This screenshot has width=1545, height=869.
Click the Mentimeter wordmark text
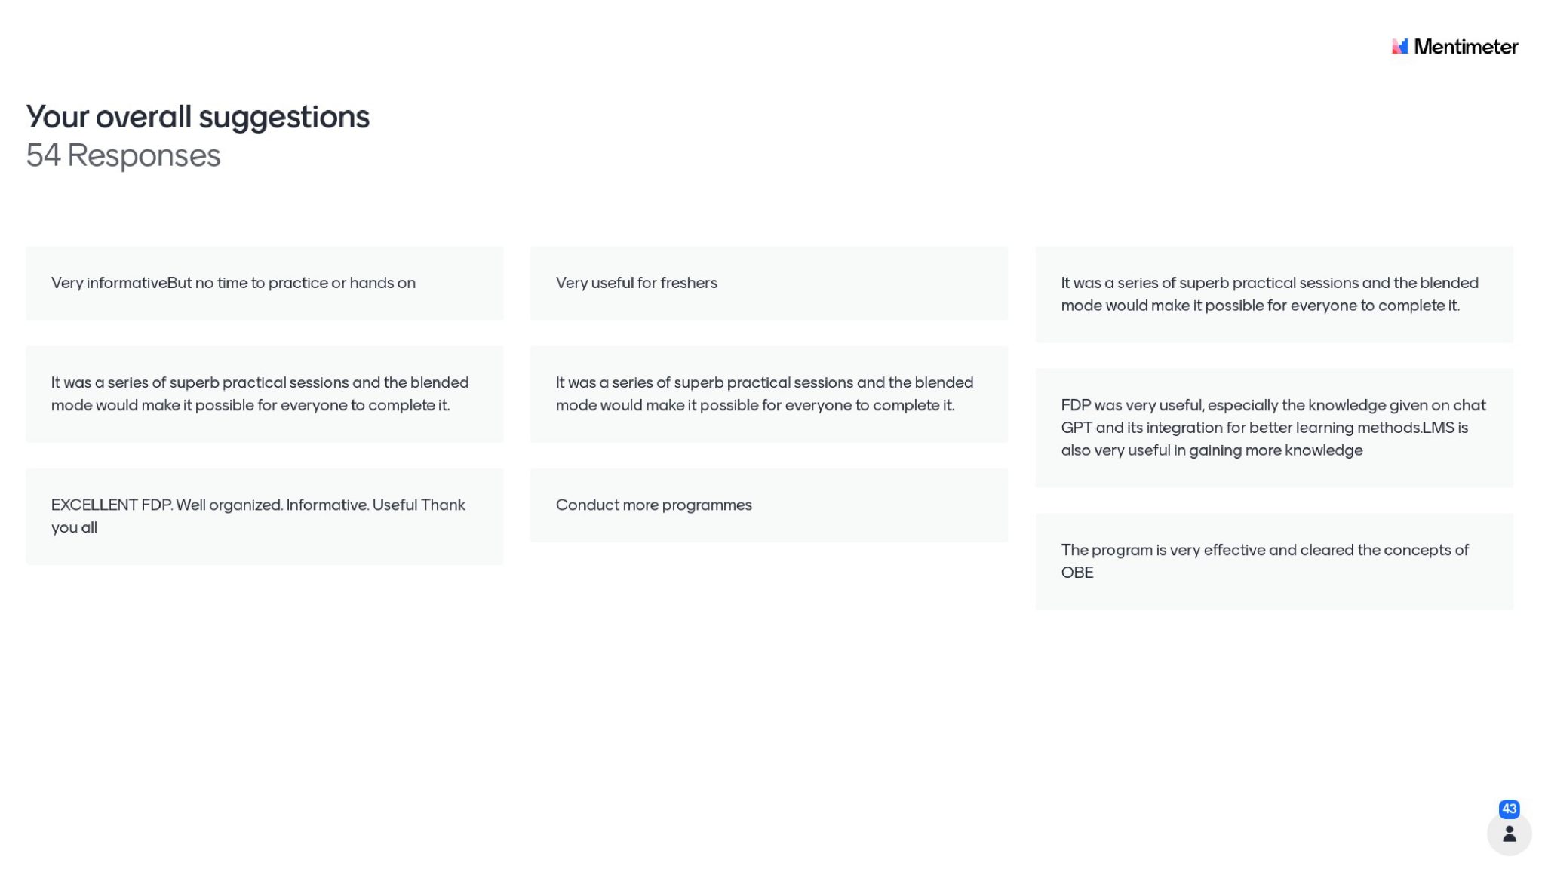(x=1466, y=47)
